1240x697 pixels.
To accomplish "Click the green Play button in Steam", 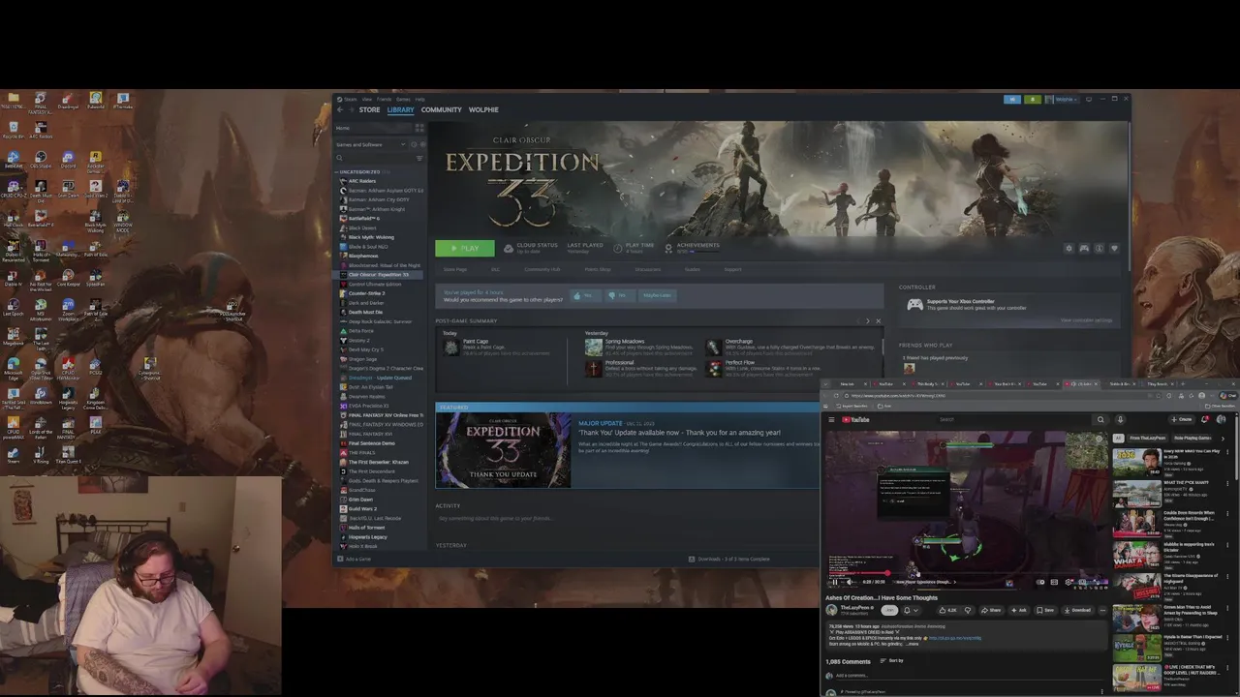I will tap(464, 249).
